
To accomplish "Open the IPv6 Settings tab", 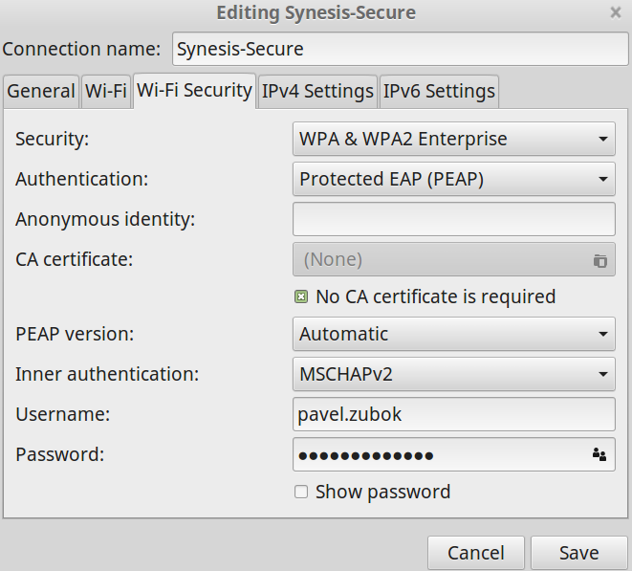I will click(439, 91).
